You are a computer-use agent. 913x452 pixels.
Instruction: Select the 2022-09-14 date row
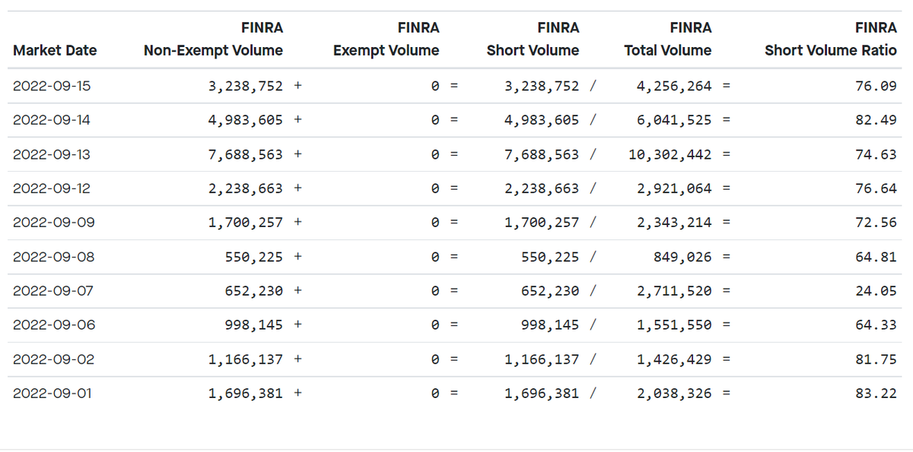coord(456,120)
